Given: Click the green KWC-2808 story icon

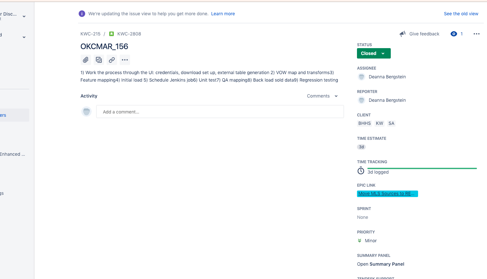Looking at the screenshot, I should click(x=112, y=34).
